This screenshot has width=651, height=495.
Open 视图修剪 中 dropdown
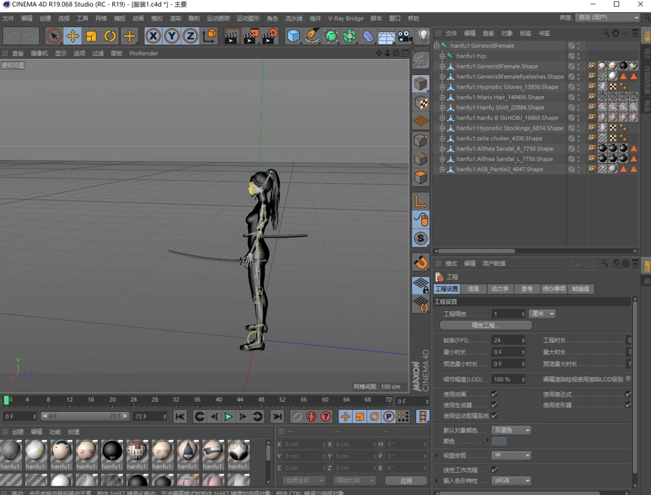coord(511,455)
